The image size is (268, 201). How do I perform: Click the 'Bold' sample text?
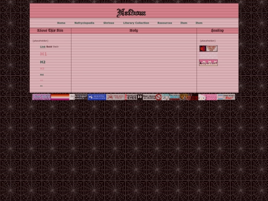tap(49, 47)
